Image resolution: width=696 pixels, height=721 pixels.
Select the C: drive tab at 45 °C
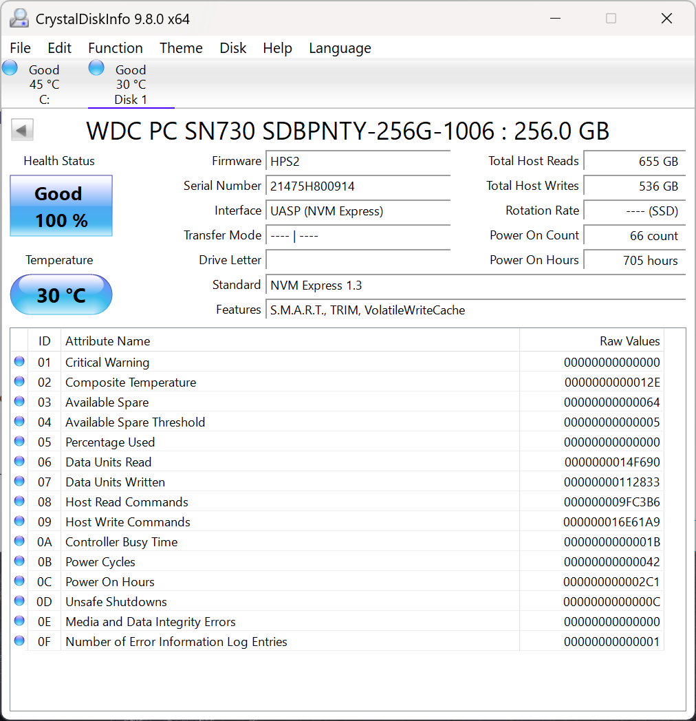coord(44,85)
